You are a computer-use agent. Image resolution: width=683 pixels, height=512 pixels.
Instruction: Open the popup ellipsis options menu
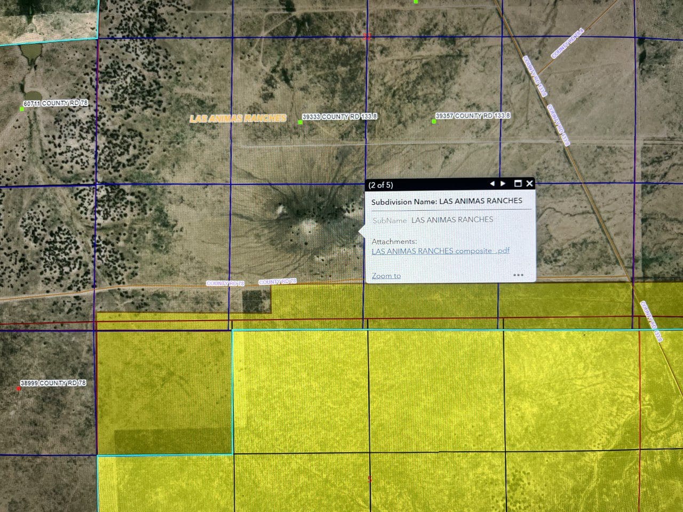pyautogui.click(x=518, y=275)
